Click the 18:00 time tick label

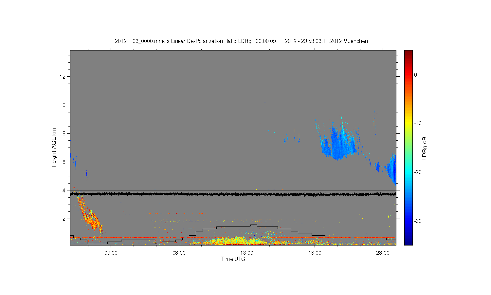pos(315,253)
